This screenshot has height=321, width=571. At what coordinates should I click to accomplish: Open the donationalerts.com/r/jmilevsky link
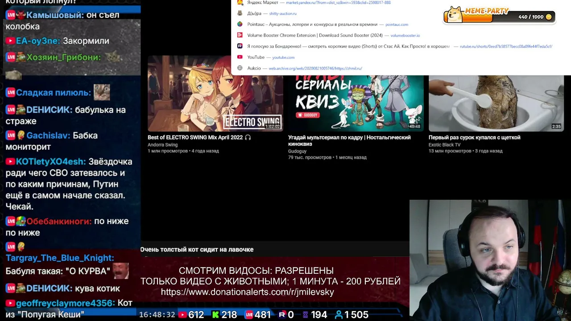coord(247,292)
